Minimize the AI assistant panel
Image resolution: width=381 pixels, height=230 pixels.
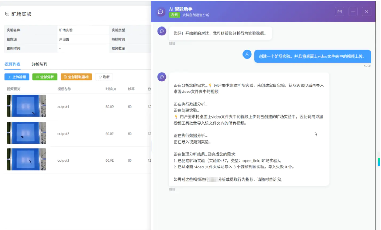[x=353, y=12]
